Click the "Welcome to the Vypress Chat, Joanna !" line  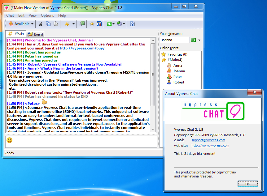pyautogui.click(x=50, y=40)
